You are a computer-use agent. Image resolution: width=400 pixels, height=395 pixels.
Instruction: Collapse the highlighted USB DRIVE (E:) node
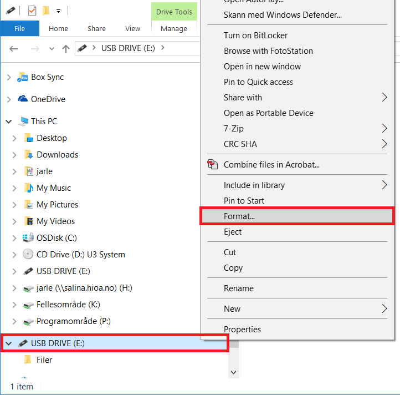[9, 343]
